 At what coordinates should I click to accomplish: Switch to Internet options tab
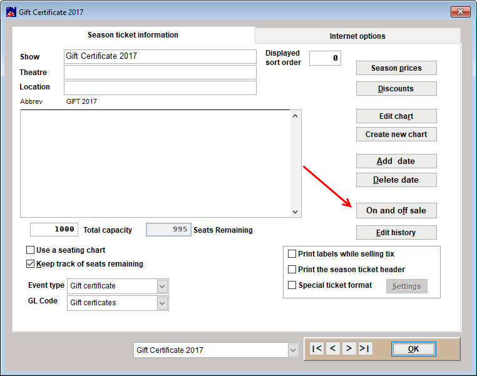tap(357, 36)
